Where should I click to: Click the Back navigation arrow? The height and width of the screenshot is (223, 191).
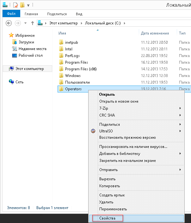tap(9, 23)
